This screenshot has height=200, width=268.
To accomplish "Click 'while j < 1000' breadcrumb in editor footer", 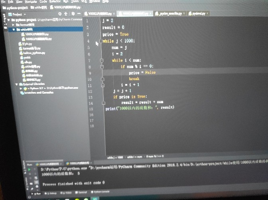I will point(115,157).
